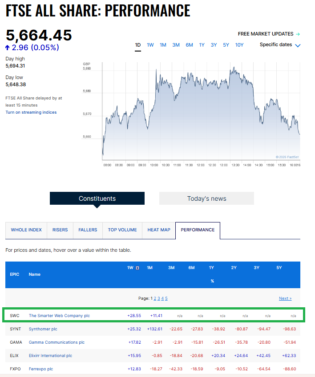Open the RISERS tab
Image resolution: width=315 pixels, height=377 pixels.
[x=60, y=230]
